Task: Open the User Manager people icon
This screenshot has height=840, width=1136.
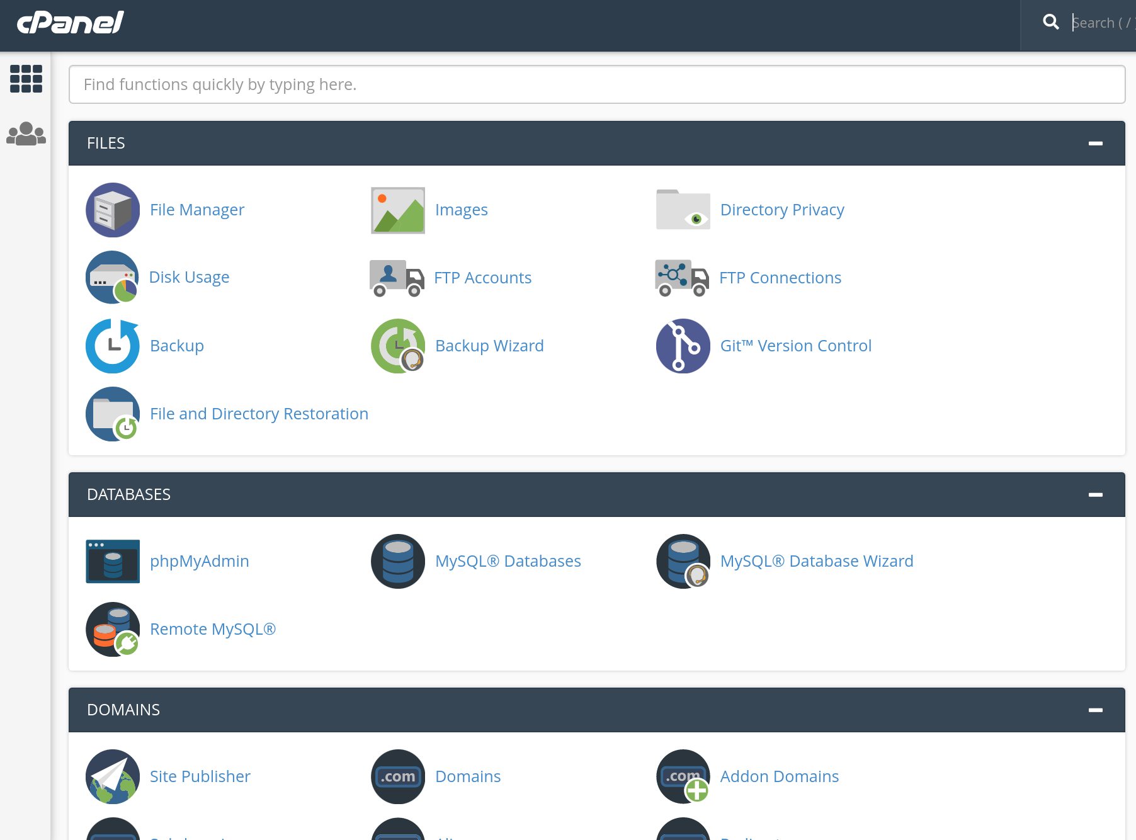Action: (26, 133)
